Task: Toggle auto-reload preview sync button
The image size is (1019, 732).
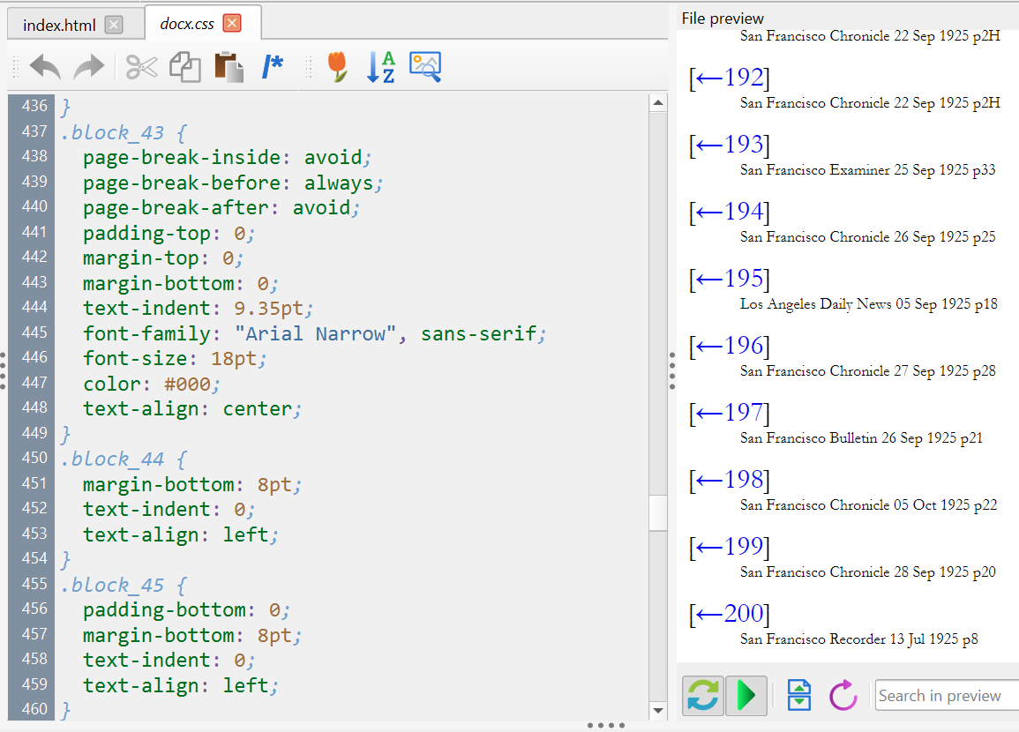Action: pos(702,696)
